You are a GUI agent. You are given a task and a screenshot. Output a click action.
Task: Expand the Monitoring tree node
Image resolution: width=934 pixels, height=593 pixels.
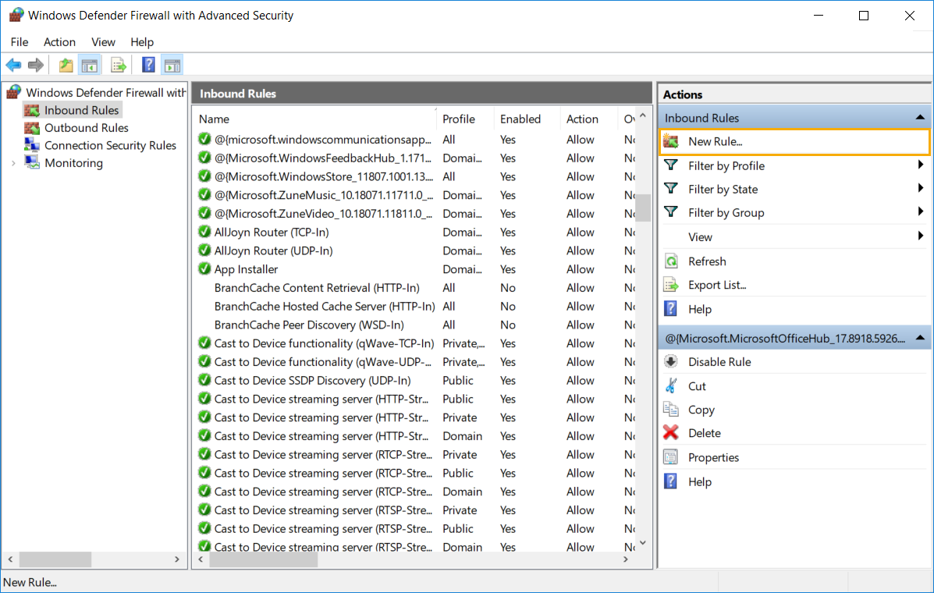pyautogui.click(x=13, y=163)
